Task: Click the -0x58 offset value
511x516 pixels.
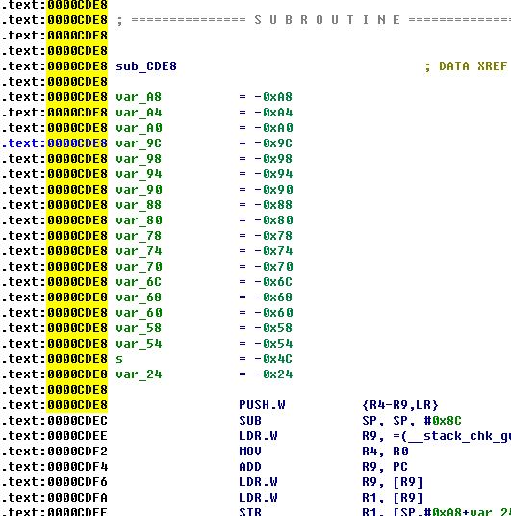Action: (x=273, y=328)
